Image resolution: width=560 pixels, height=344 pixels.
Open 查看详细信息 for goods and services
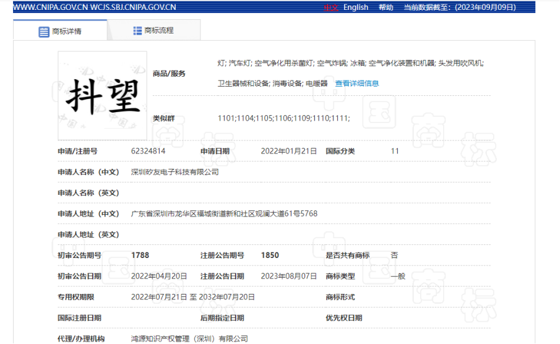click(x=357, y=84)
